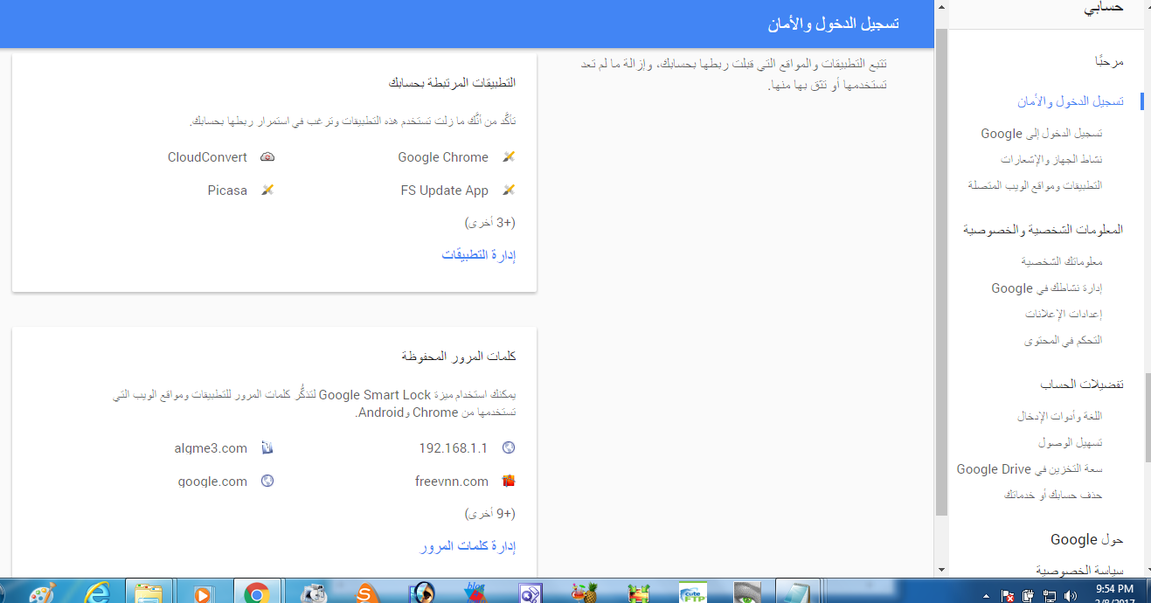Select the algme3.com saved password entry

coord(211,448)
